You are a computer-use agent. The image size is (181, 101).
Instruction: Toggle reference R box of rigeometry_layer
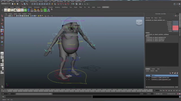149,80
